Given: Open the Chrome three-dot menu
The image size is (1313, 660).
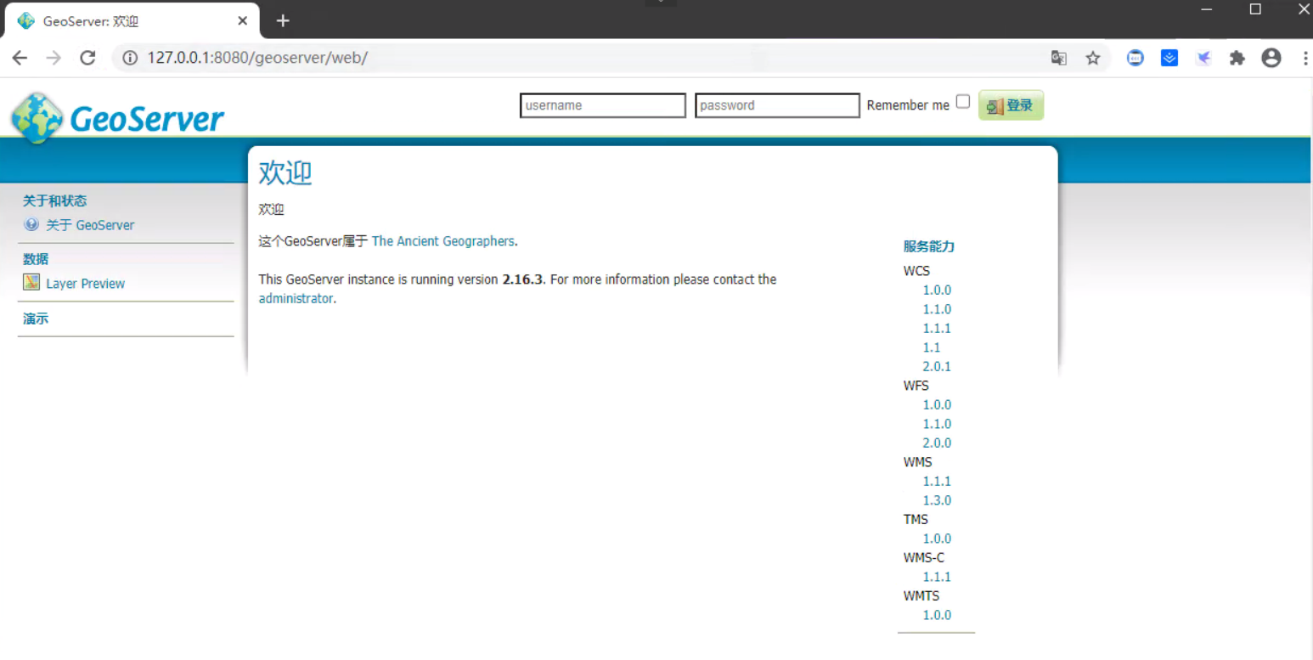Looking at the screenshot, I should point(1305,58).
